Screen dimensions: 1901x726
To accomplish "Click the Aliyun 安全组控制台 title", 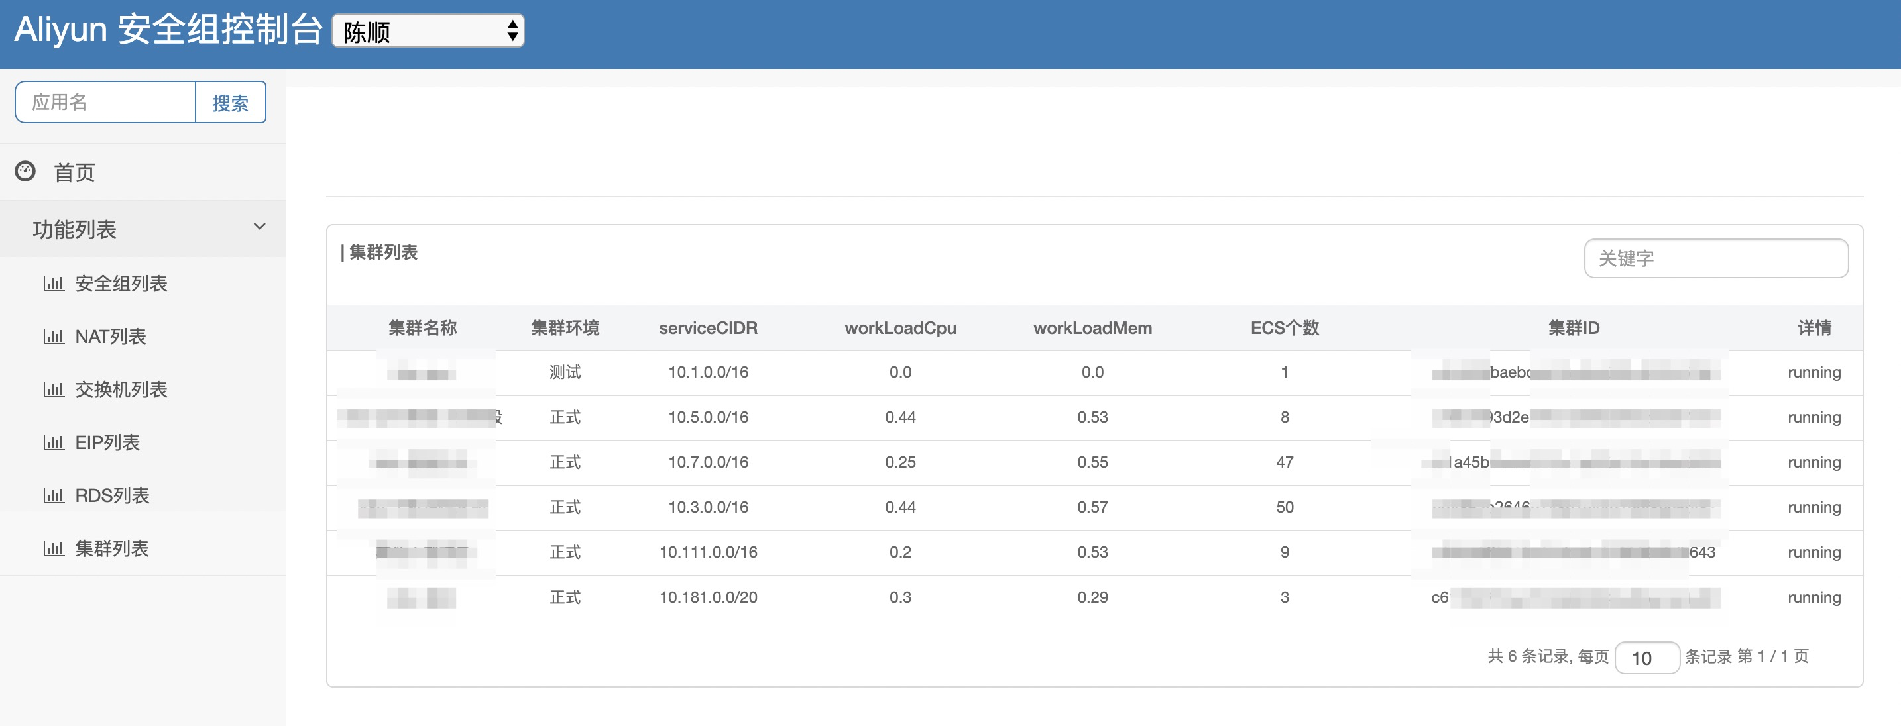I will coord(168,30).
